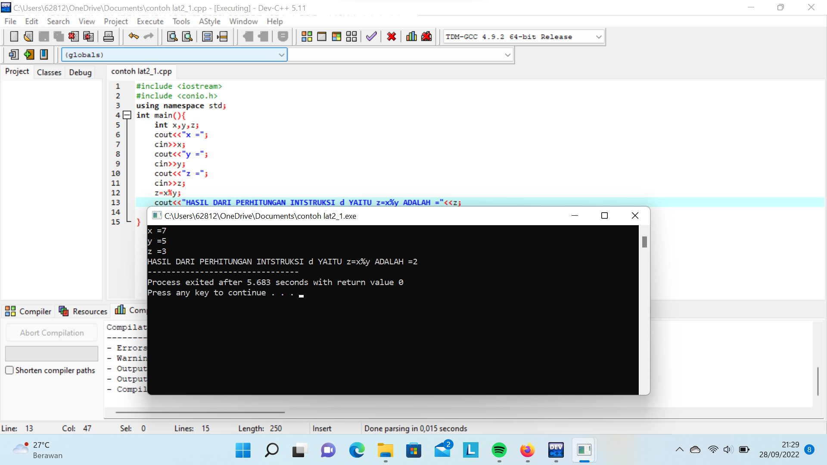Click the Goto Function icon
This screenshot has width=827, height=465.
click(x=207, y=37)
